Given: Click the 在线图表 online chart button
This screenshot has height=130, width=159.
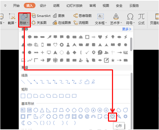Looking at the screenshot, I should [62, 23].
